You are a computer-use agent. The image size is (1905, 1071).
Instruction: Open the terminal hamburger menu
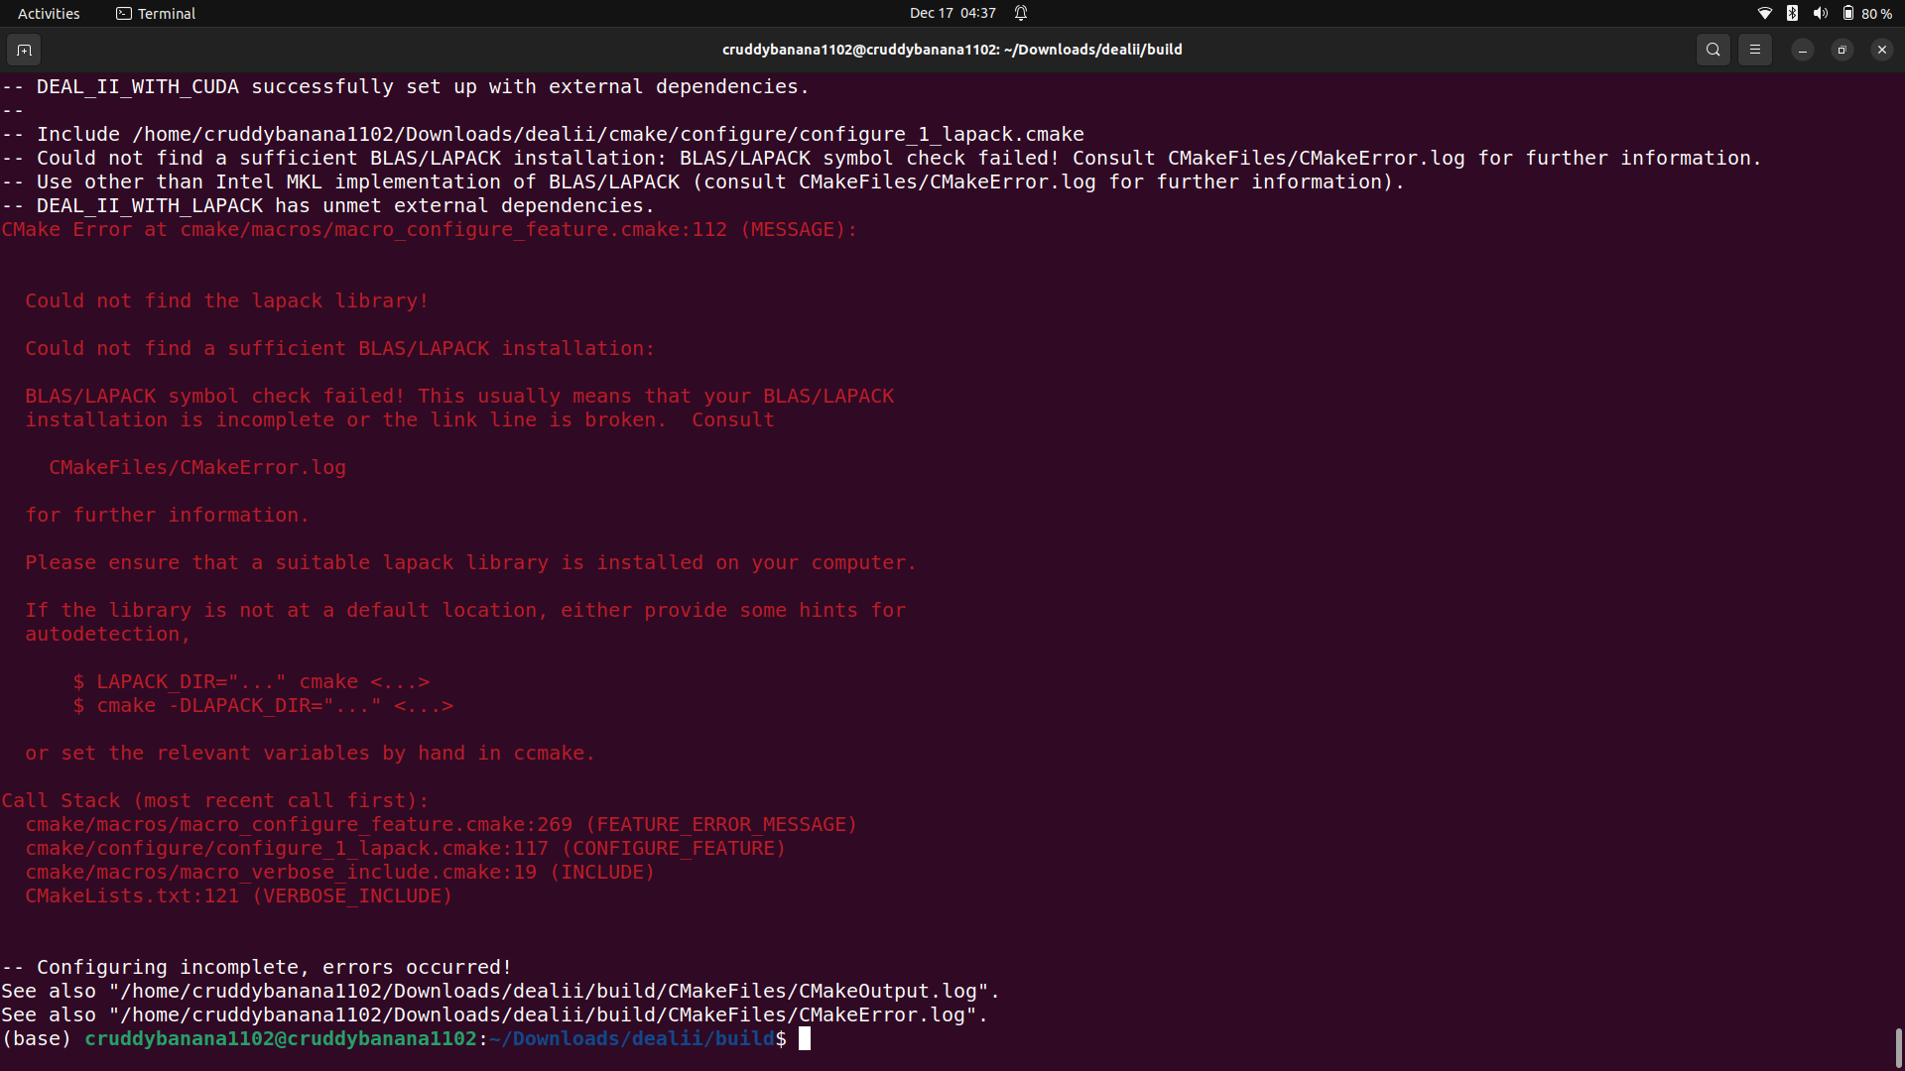[x=1754, y=50]
